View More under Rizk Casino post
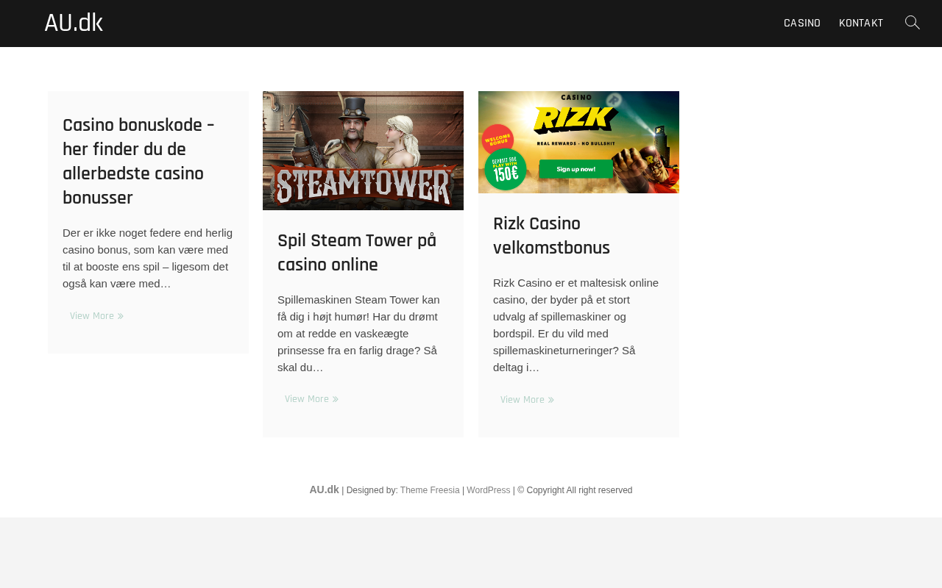 [527, 400]
